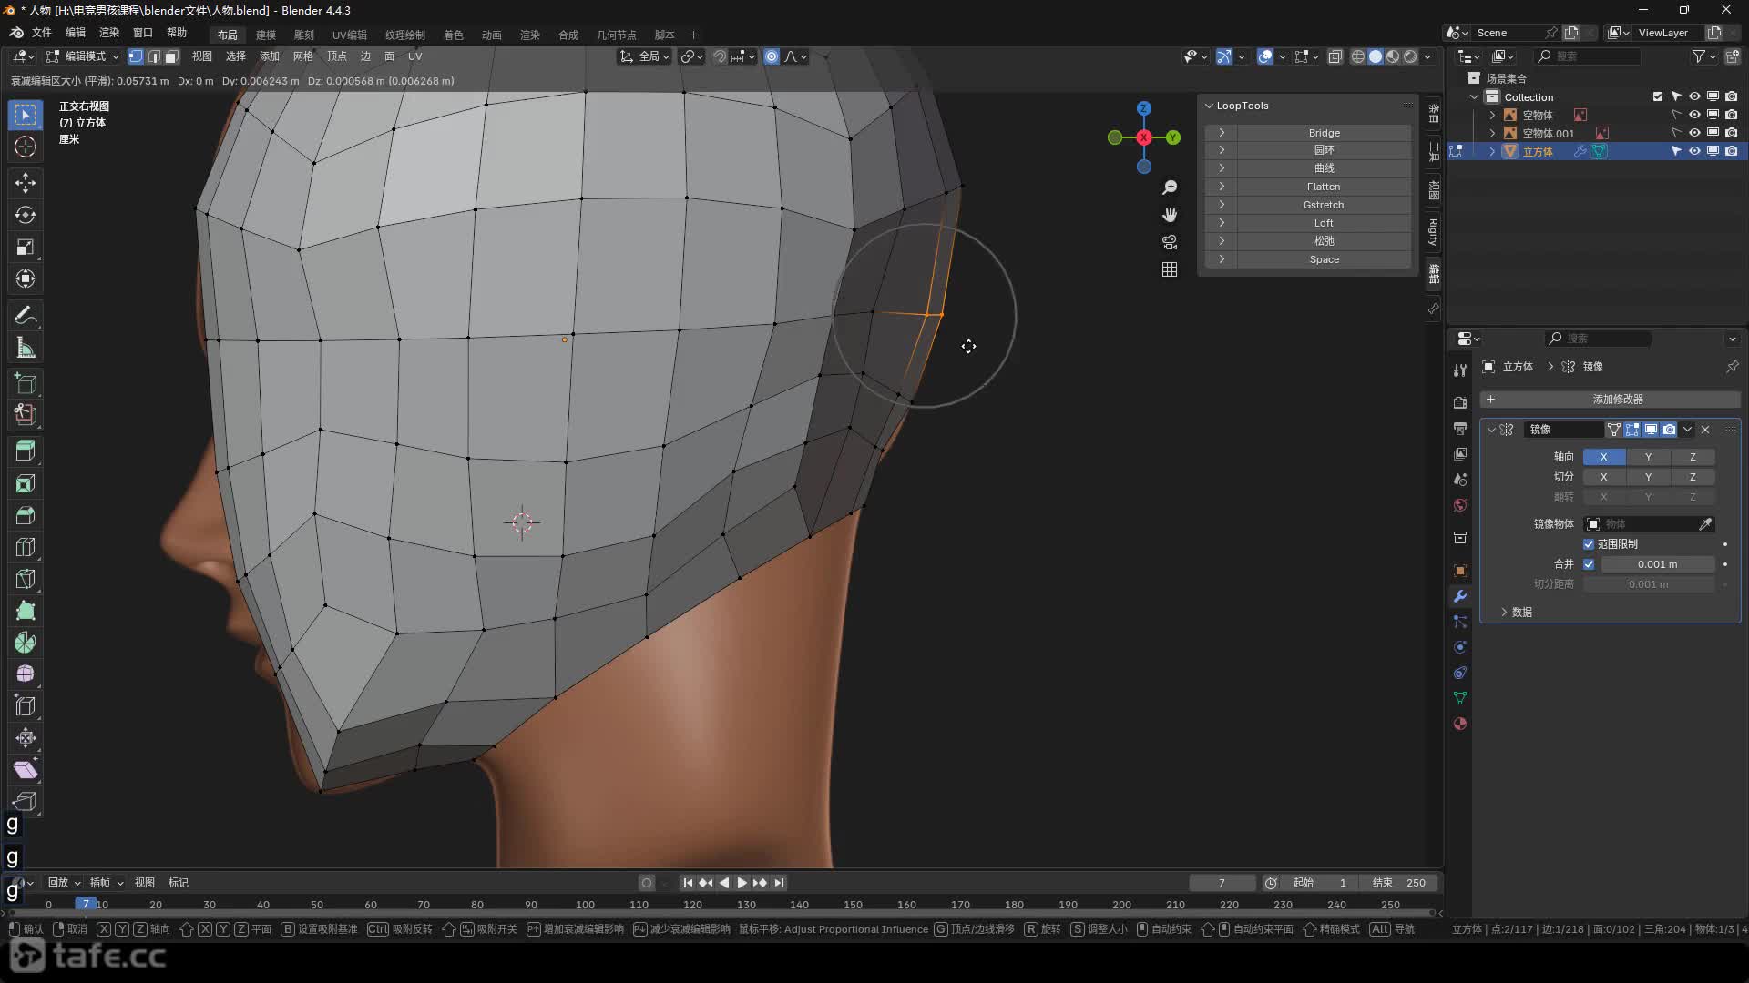Image resolution: width=1749 pixels, height=983 pixels.
Task: Enable the mirror axis Y button
Action: point(1647,457)
